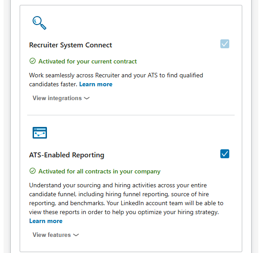This screenshot has height=253, width=261.
Task: Click the magnifying glass Recruiter System Connect icon
Action: tap(39, 23)
